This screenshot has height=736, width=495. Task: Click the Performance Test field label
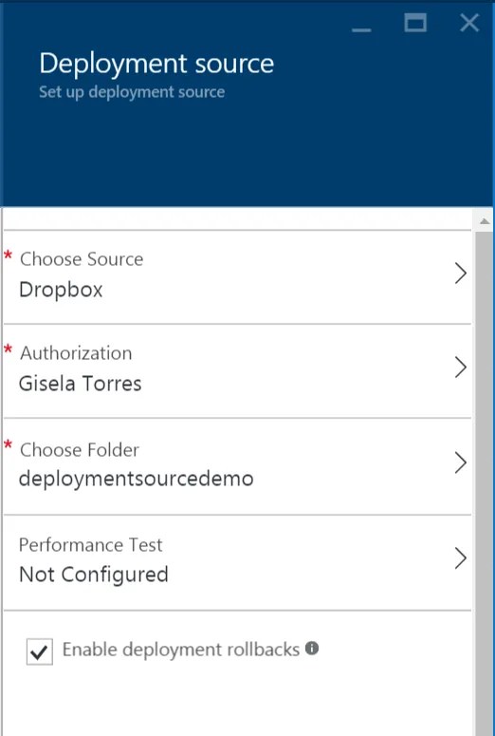tap(90, 545)
